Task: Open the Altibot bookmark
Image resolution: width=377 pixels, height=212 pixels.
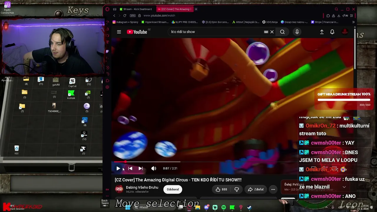Action: coord(246,22)
